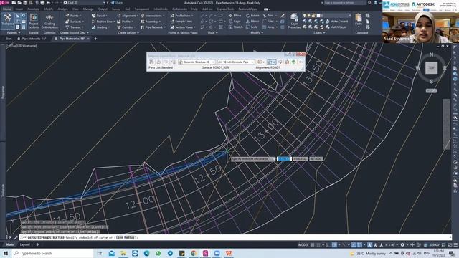Viewport: 459px width, 258px height.
Task: Open the Start tab
Action: point(9,39)
